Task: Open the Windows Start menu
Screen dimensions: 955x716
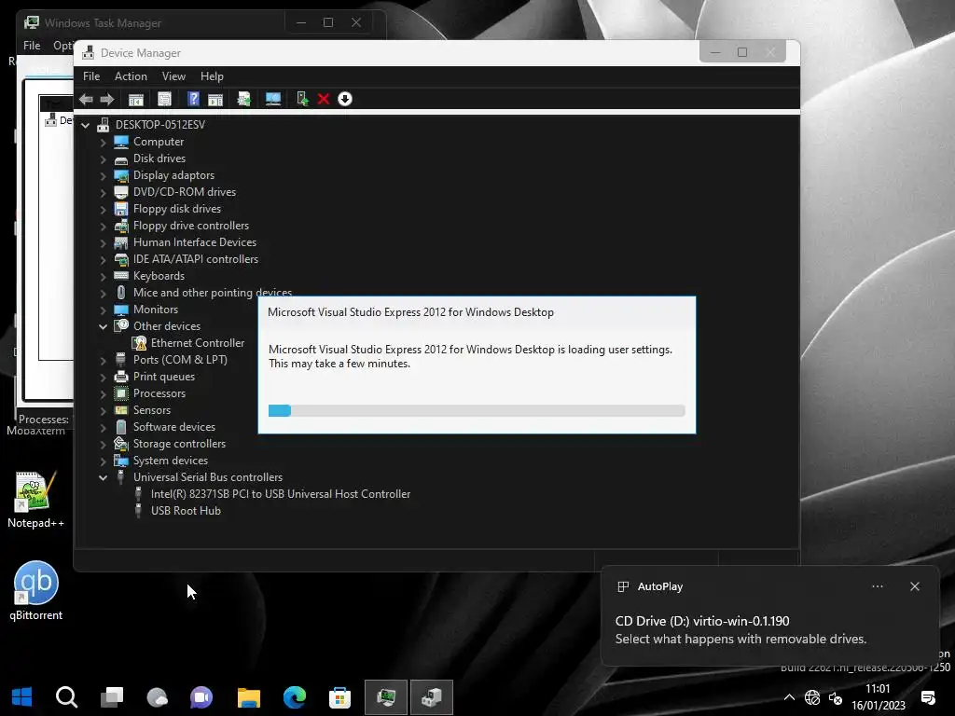Action: coord(21,697)
